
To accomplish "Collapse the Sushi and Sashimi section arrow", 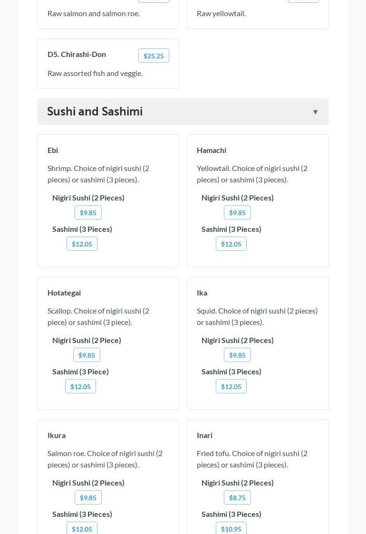I will point(315,112).
